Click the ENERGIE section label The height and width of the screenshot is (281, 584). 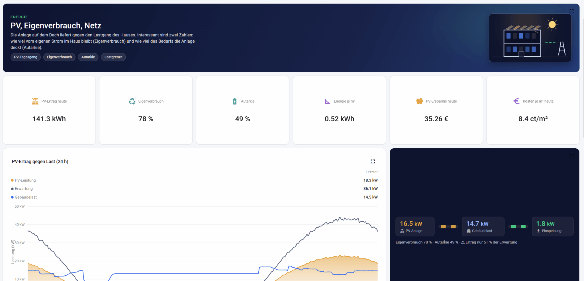(x=19, y=17)
